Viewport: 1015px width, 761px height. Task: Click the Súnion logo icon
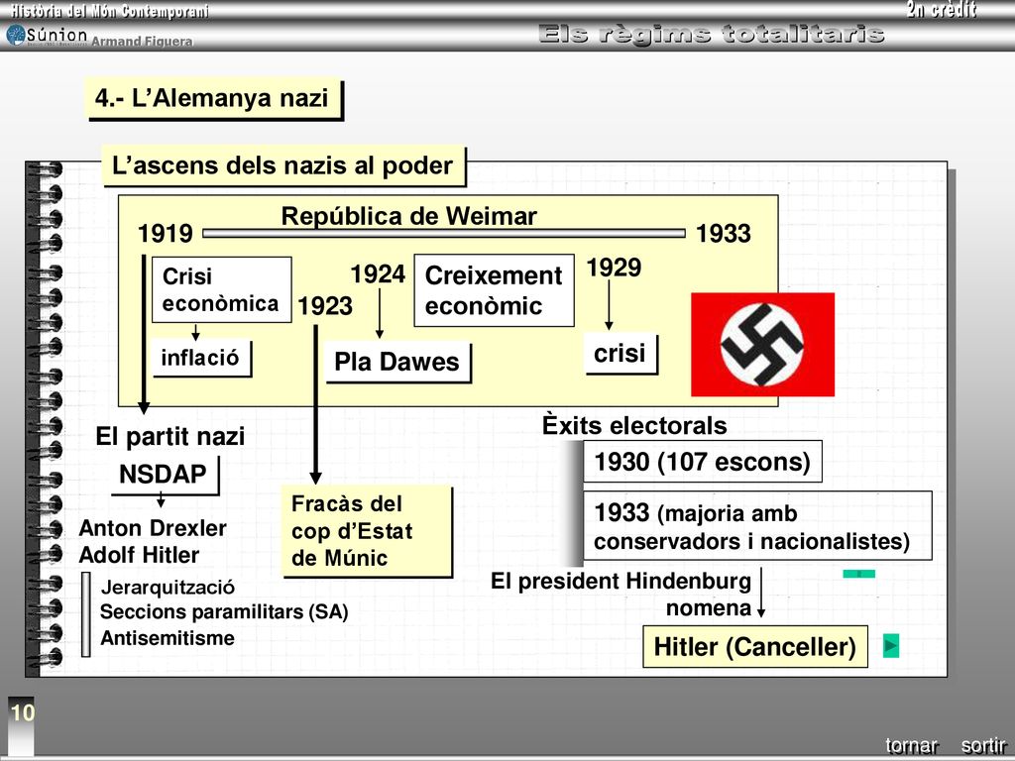(x=16, y=35)
